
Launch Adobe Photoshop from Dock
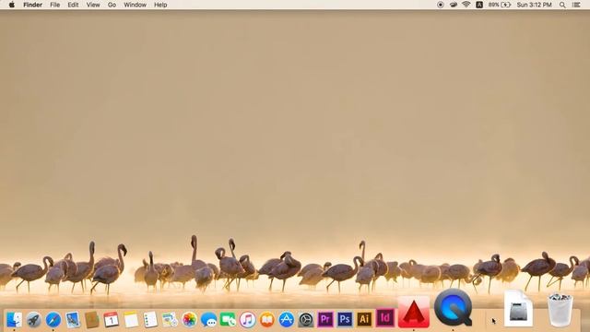(x=345, y=320)
